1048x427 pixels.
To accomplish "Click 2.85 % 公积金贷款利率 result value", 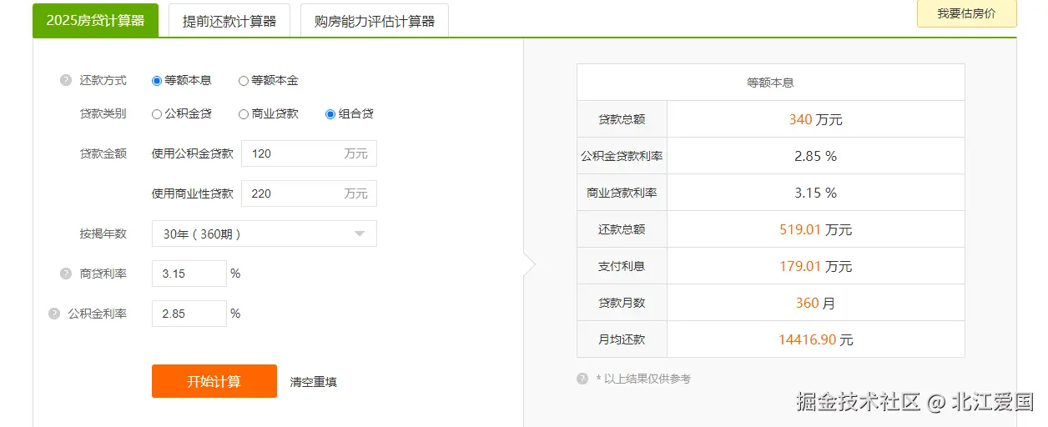I will coord(816,156).
